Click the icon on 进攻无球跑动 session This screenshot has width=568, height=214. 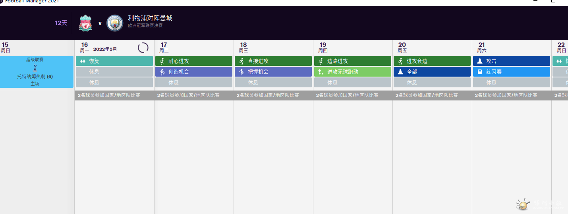tap(321, 72)
